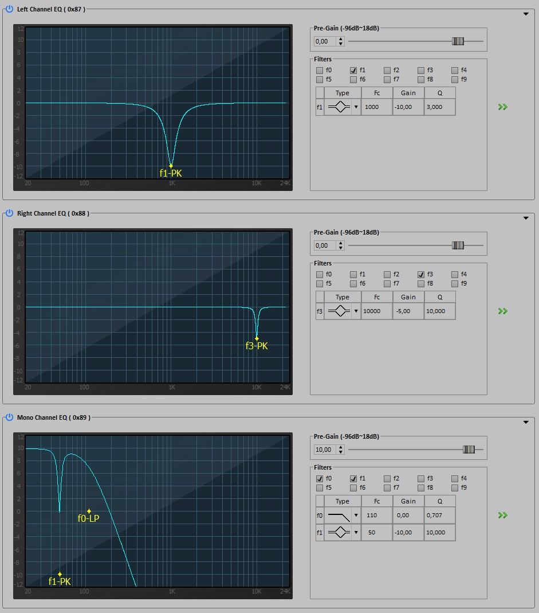Image resolution: width=539 pixels, height=613 pixels.
Task: Disable f1 filter in Mono Channel EQ
Action: coord(353,478)
